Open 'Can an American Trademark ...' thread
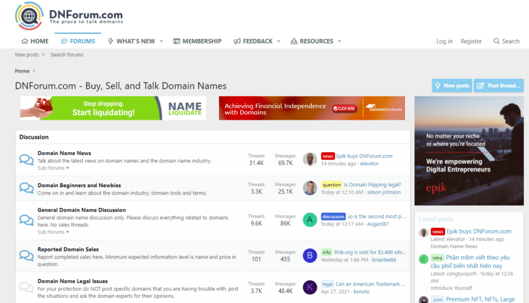The width and height of the screenshot is (529, 303). 370,284
